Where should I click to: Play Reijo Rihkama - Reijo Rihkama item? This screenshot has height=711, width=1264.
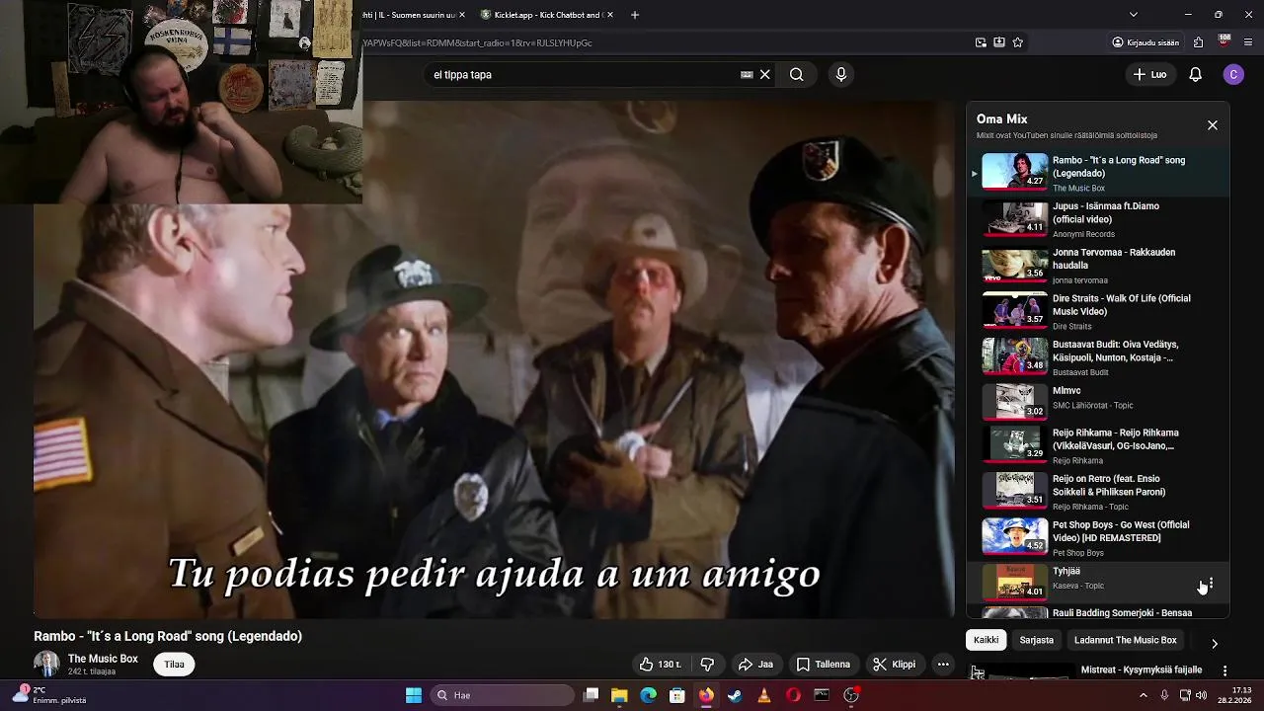(x=1097, y=445)
